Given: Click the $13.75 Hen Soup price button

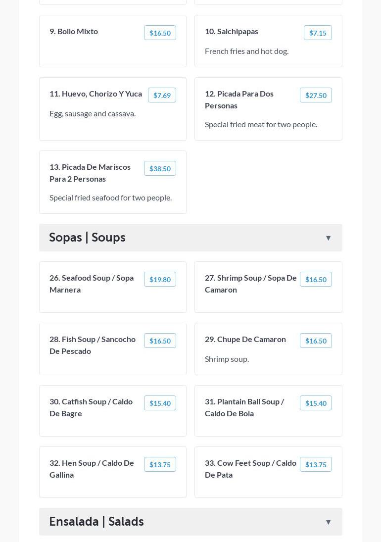Looking at the screenshot, I should click(x=160, y=465).
